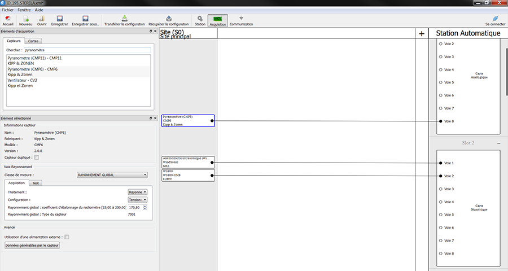Toggle the Capteur dupliqué checkbox
This screenshot has height=271, width=508.
(37, 158)
